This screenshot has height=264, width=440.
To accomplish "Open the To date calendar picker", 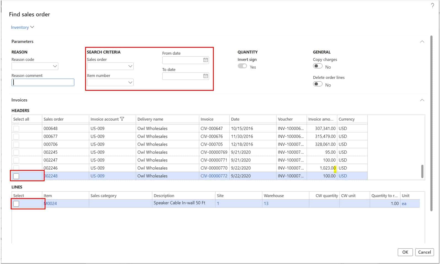I will pos(206,76).
